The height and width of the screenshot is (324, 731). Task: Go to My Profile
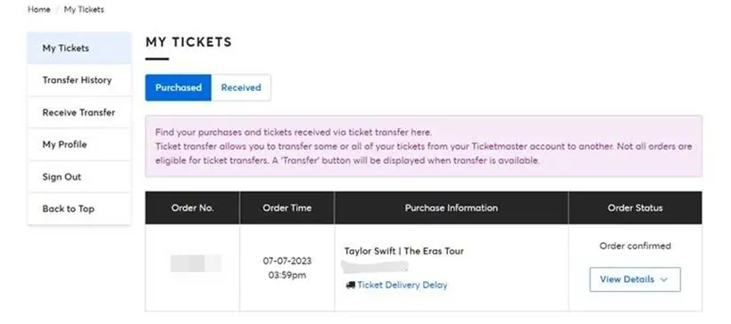(x=79, y=144)
